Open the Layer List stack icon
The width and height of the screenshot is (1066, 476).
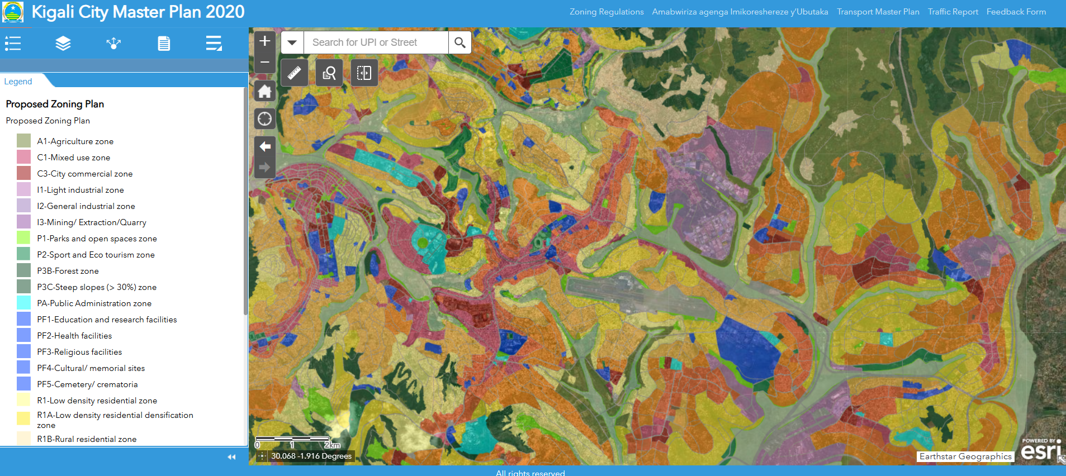coord(63,43)
